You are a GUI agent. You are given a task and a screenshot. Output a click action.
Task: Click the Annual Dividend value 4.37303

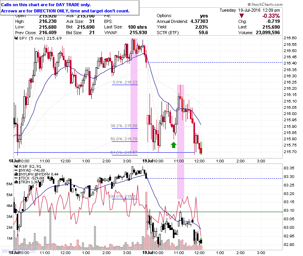[199, 21]
